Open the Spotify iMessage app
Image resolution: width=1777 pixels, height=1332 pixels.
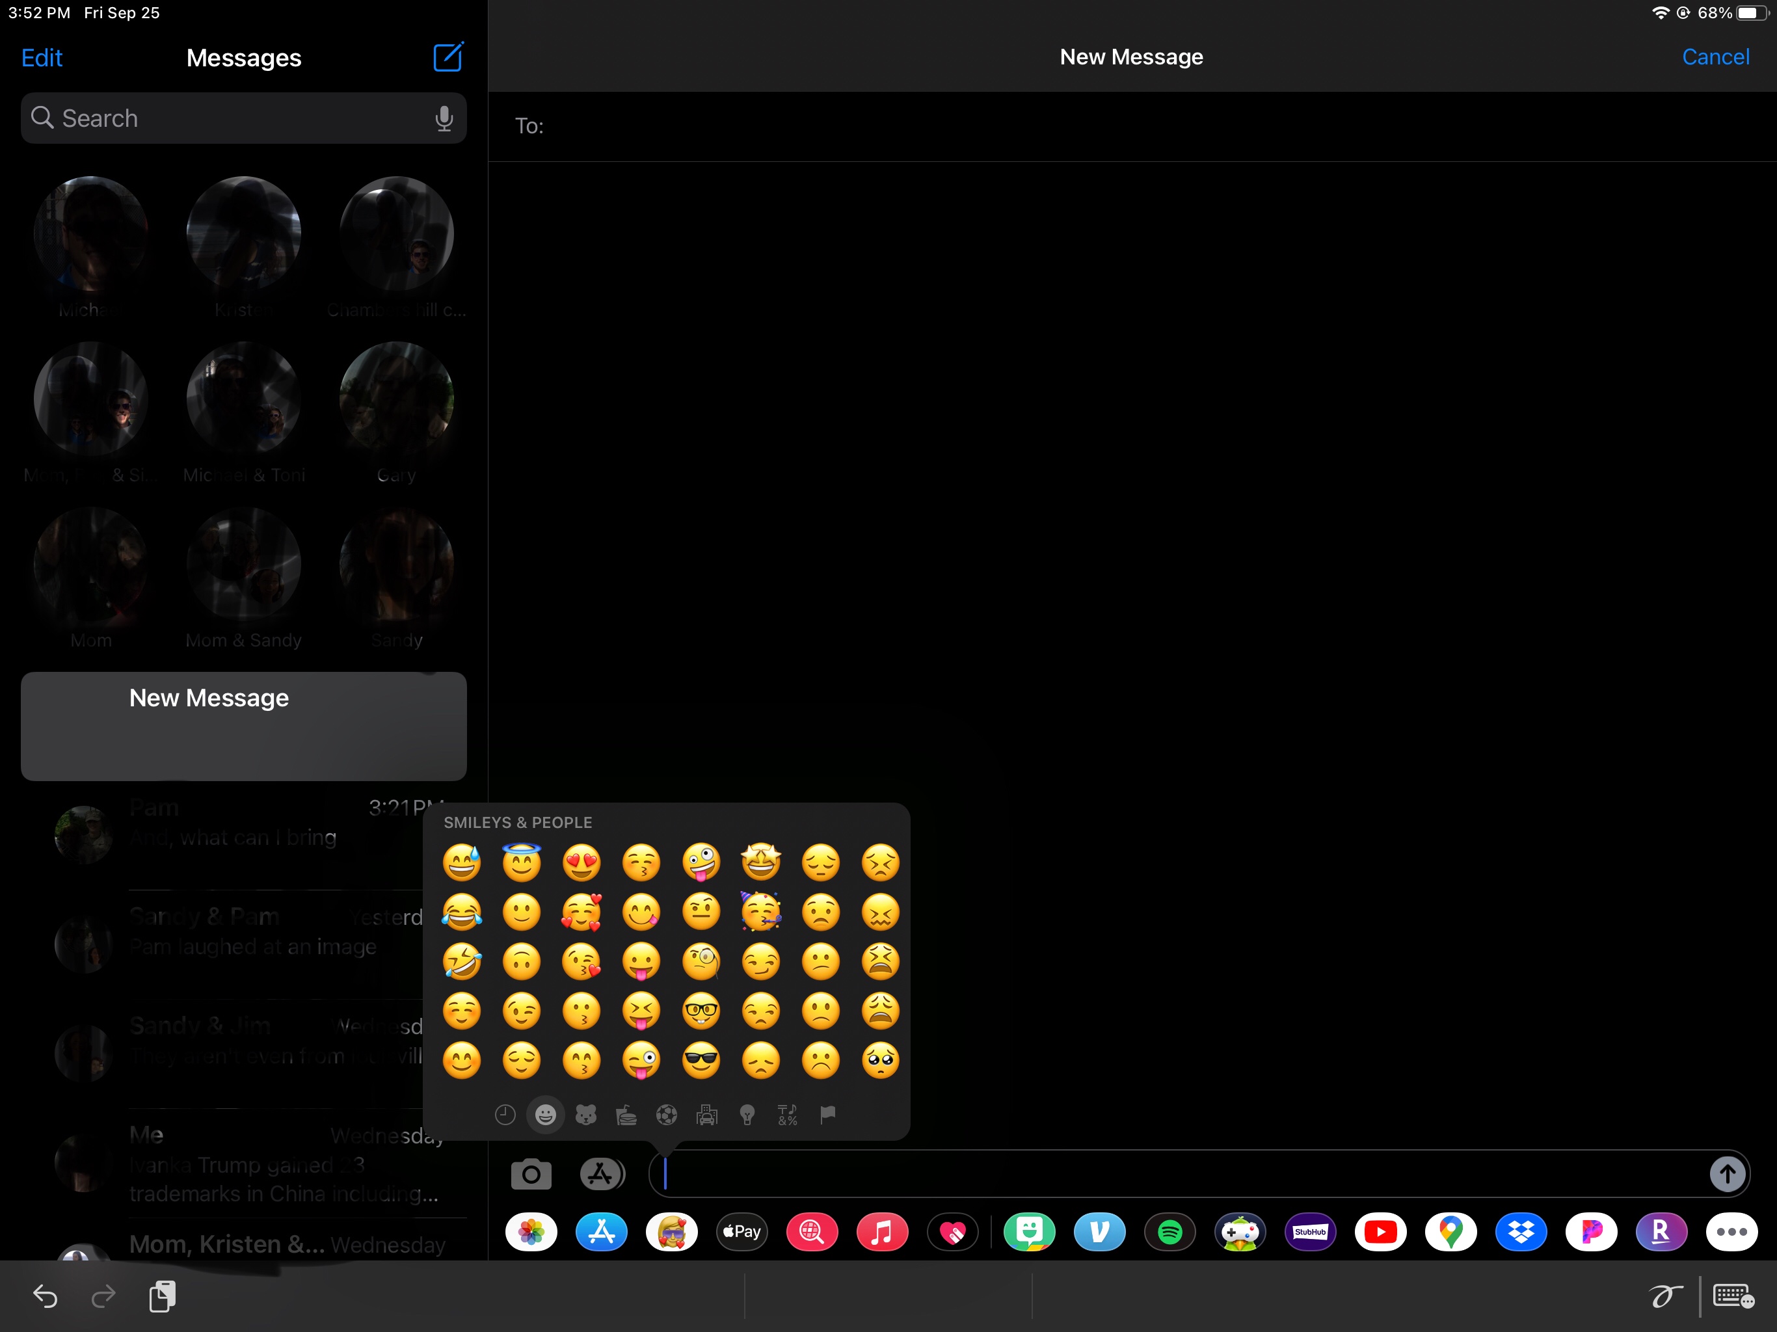(x=1169, y=1232)
